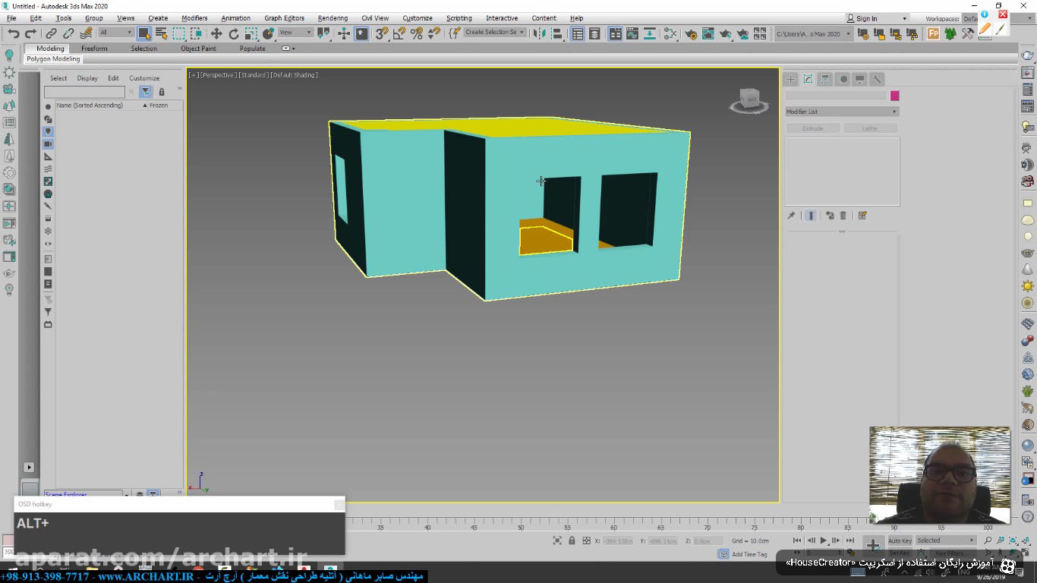Toggle Scene Explorer toolbar icon
This screenshot has width=1037, height=583.
[x=578, y=33]
